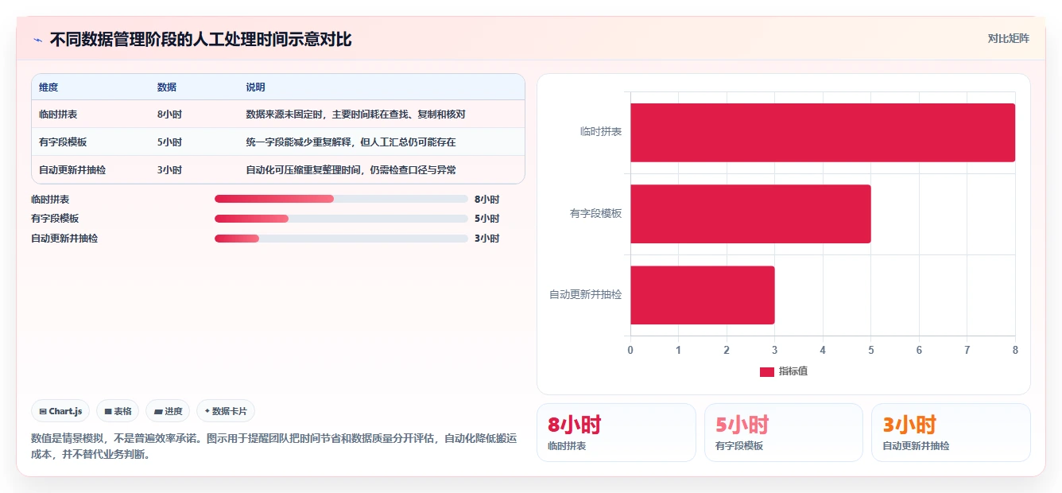Click the 有字段模板 progress bar
1062x493 pixels.
[341, 219]
